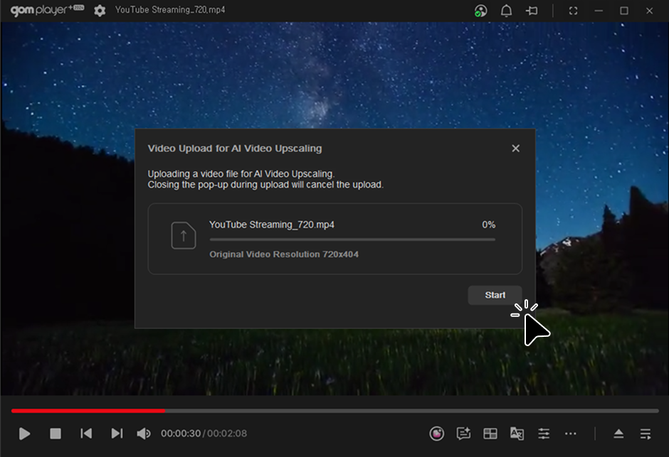Open the playlist panel

645,433
